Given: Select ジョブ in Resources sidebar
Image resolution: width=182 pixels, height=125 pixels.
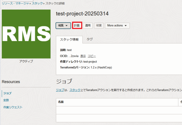Looking at the screenshot, I should tap(8, 93).
